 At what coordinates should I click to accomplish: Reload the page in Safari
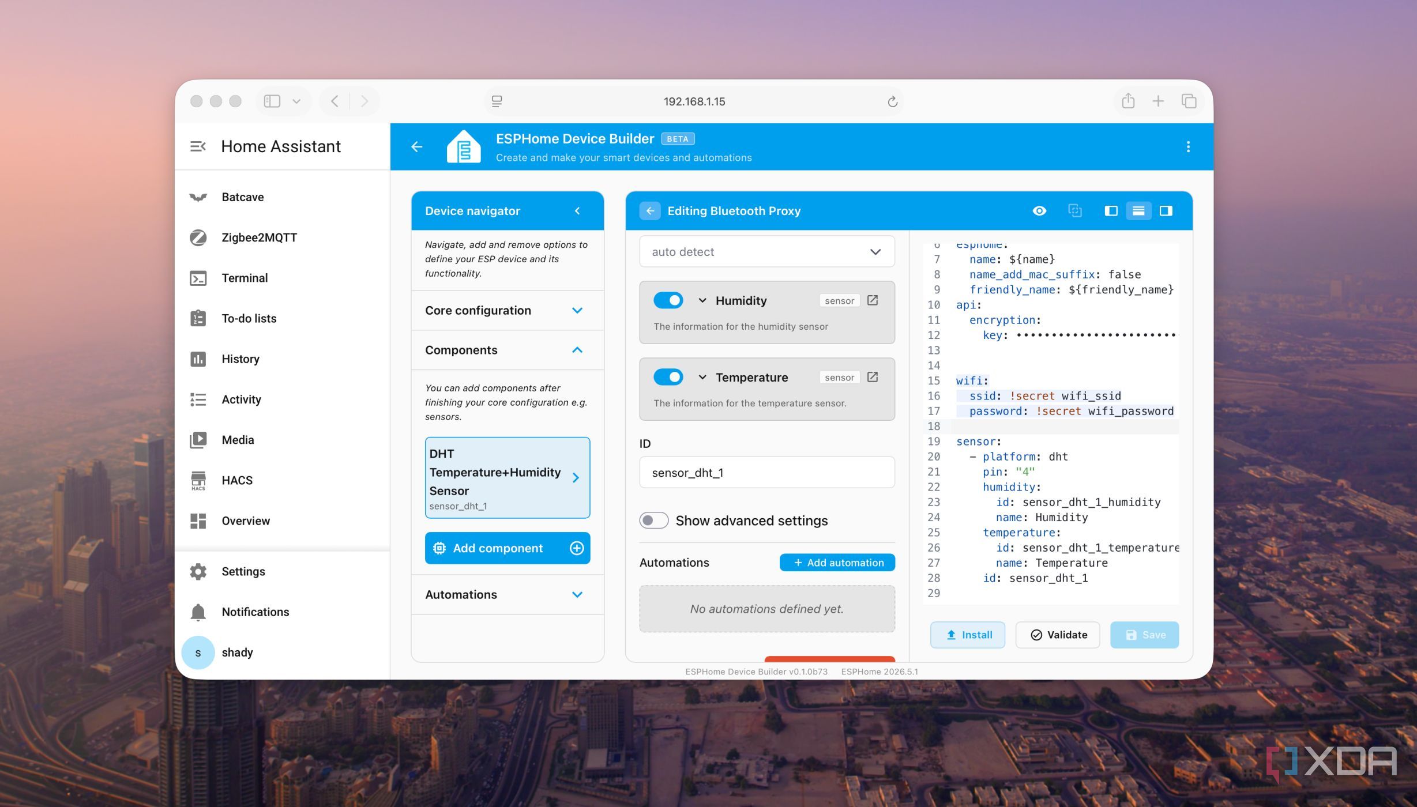point(892,101)
